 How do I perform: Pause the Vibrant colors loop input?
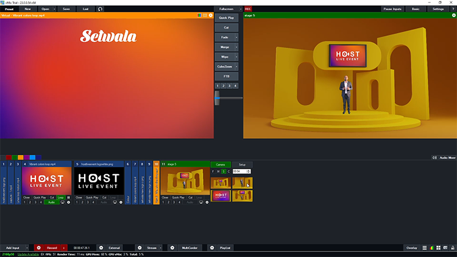pyautogui.click(x=68, y=197)
